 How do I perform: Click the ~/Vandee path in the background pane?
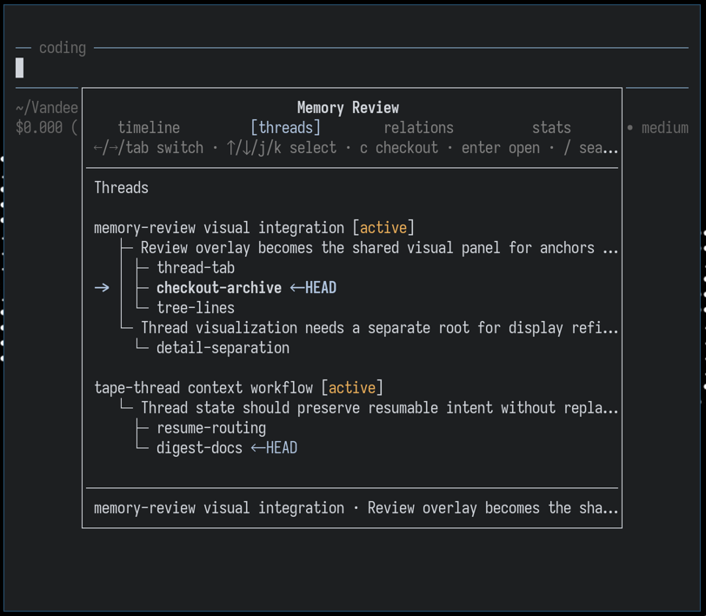click(x=47, y=108)
